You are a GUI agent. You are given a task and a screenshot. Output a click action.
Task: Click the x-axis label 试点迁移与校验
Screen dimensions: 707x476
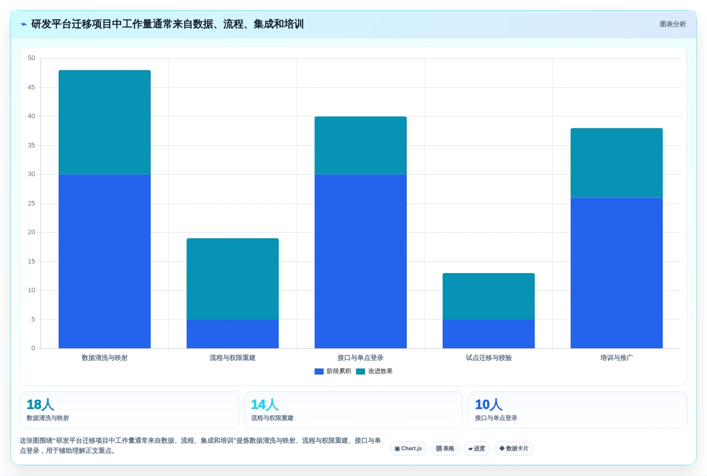click(x=489, y=358)
